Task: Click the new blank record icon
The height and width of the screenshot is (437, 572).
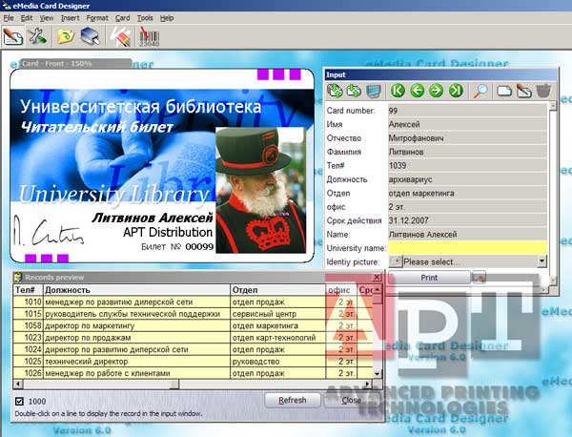Action: (x=504, y=91)
